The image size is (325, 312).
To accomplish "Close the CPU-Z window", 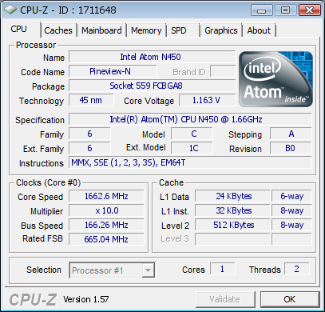I will pyautogui.click(x=309, y=10).
